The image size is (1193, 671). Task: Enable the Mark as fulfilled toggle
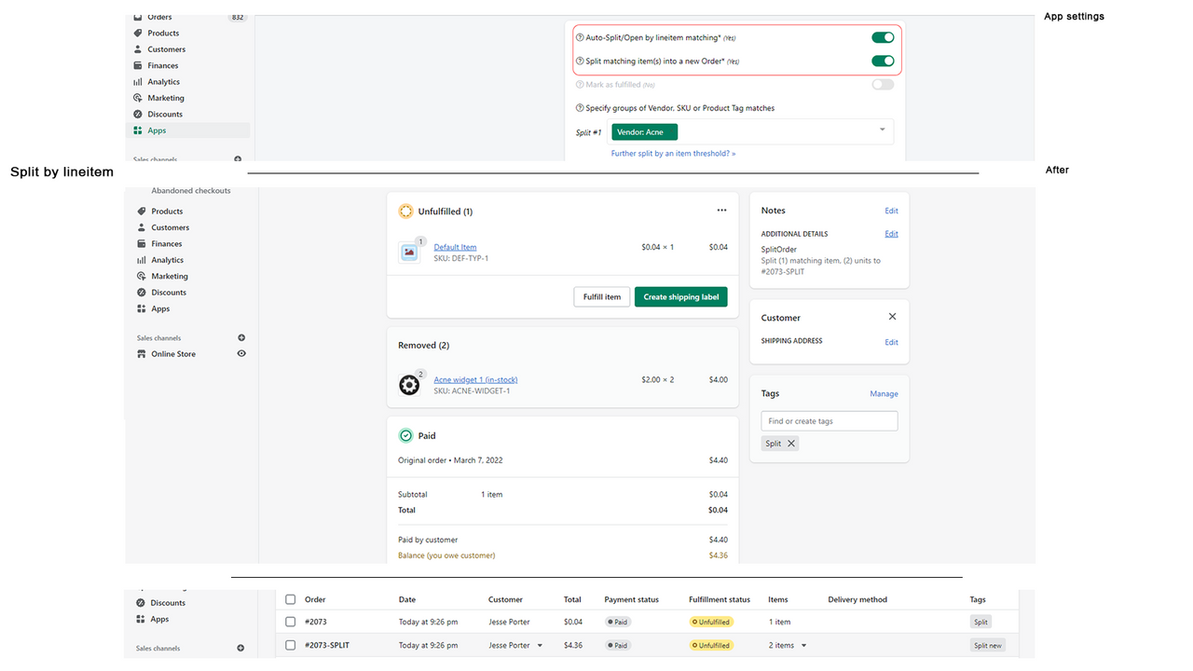pos(882,85)
